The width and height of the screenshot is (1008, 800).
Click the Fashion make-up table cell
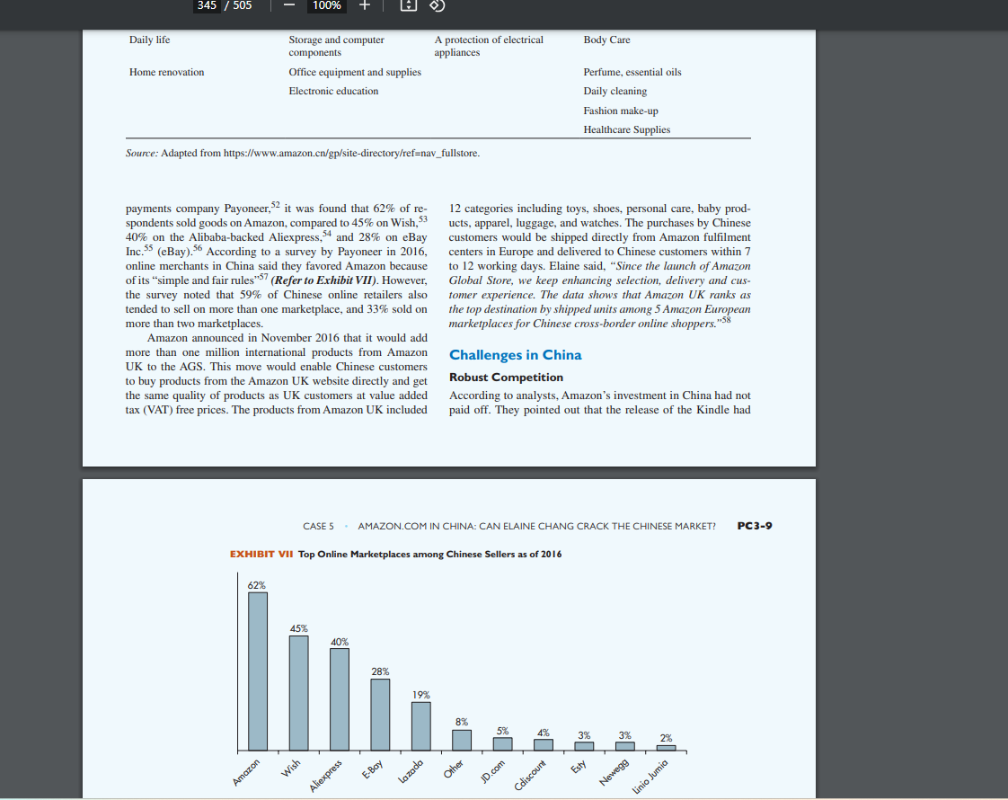(621, 111)
